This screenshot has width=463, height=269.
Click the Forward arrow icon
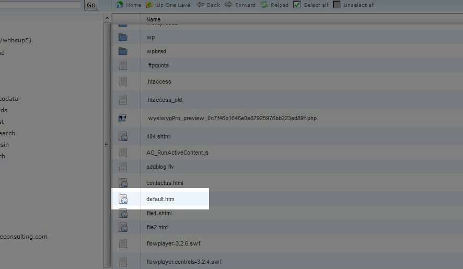pos(228,5)
